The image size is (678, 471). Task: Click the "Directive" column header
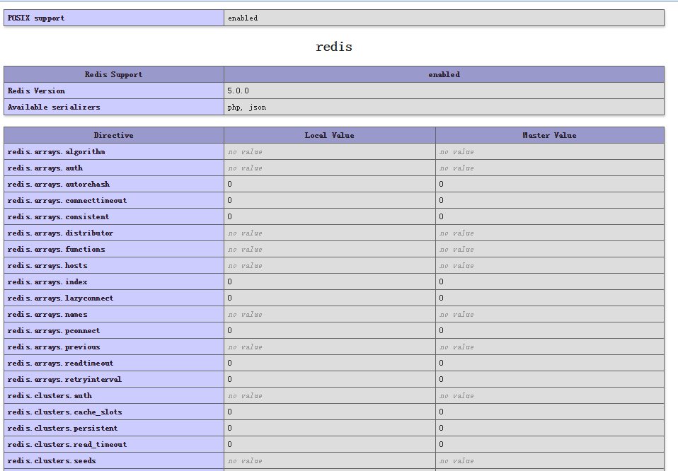(114, 135)
